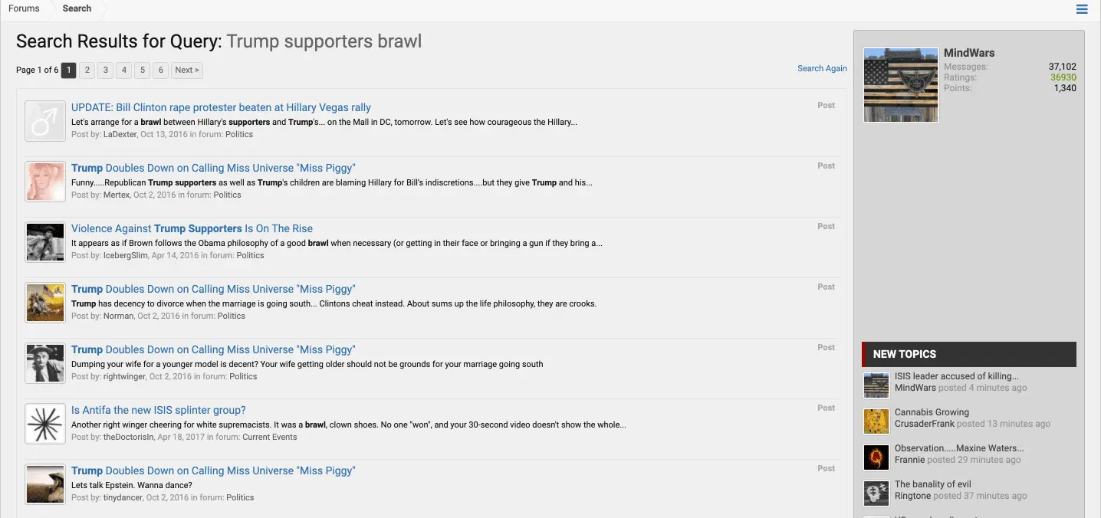Viewport: 1101px width, 518px height.
Task: Go to results page 2
Action: [87, 70]
